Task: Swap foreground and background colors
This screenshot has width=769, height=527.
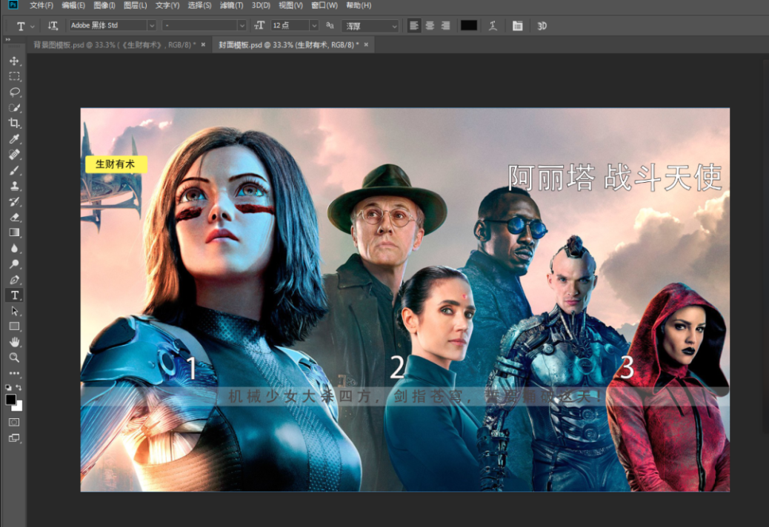Action: pyautogui.click(x=19, y=387)
